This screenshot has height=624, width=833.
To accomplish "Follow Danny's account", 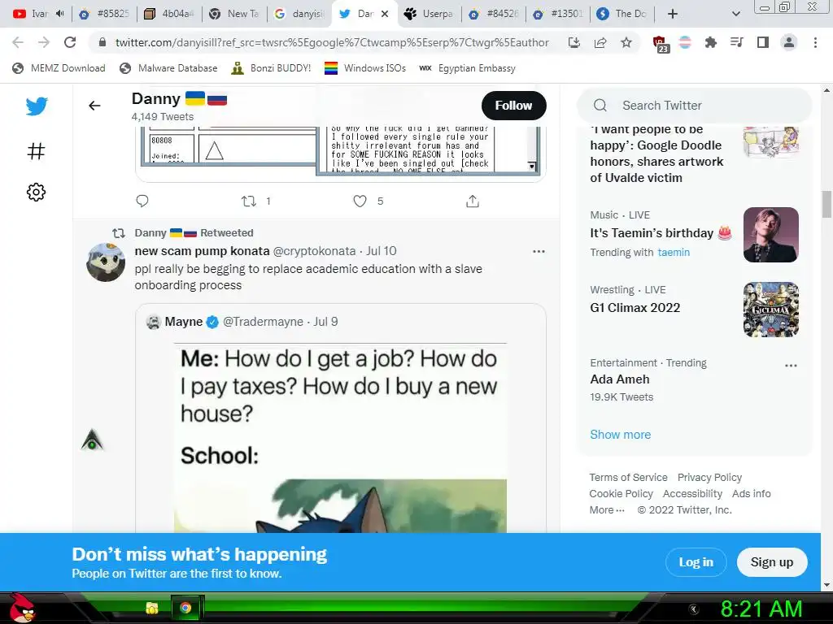I will 514,106.
